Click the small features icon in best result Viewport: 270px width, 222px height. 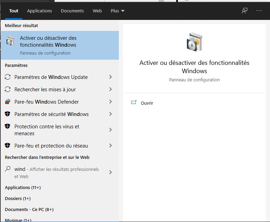pyautogui.click(x=10, y=41)
